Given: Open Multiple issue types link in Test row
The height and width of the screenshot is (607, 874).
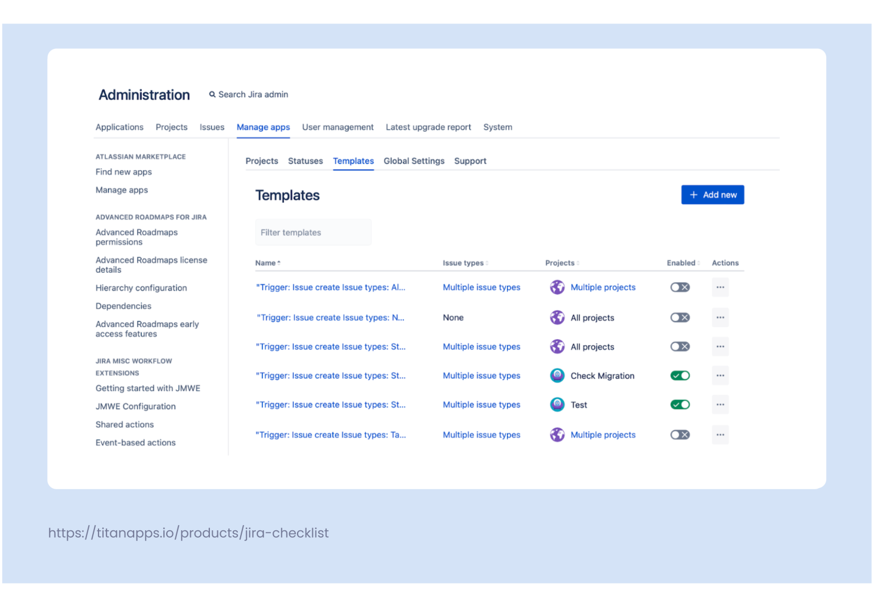Looking at the screenshot, I should (481, 404).
